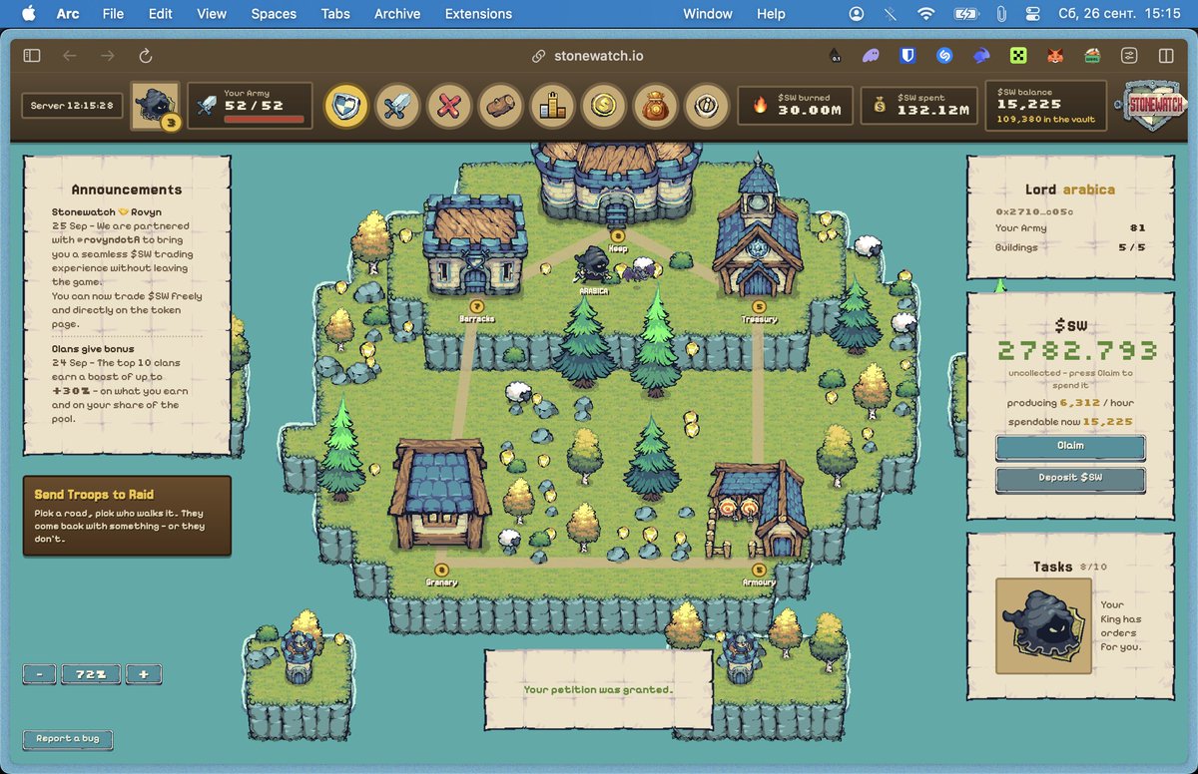Open the purple ghost Phantom extension

click(871, 56)
